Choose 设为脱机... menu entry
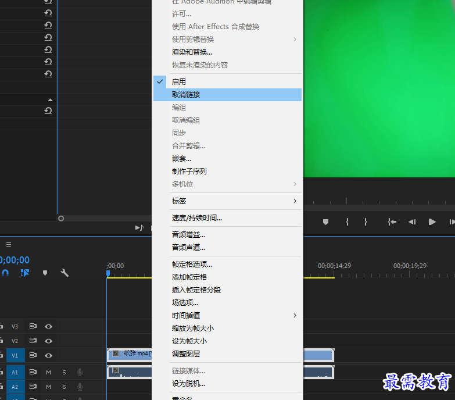The height and width of the screenshot is (400, 455). click(x=227, y=384)
